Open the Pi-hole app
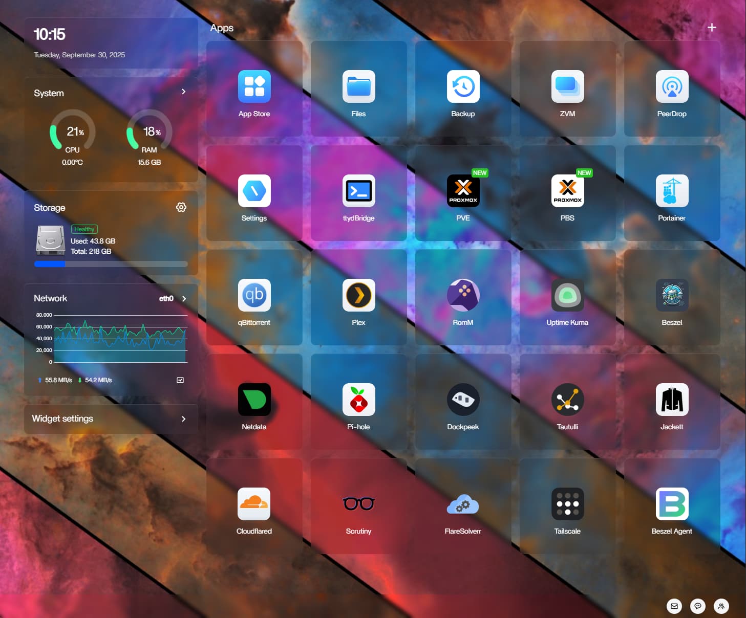The height and width of the screenshot is (618, 746). pyautogui.click(x=358, y=400)
